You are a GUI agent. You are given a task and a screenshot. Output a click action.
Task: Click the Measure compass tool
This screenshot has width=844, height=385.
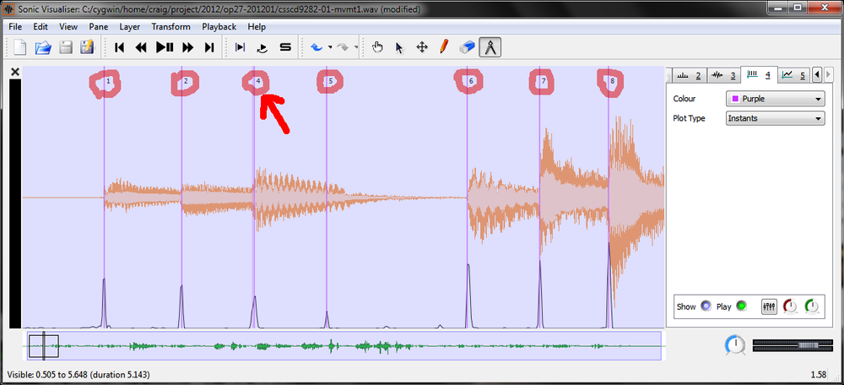coord(490,47)
